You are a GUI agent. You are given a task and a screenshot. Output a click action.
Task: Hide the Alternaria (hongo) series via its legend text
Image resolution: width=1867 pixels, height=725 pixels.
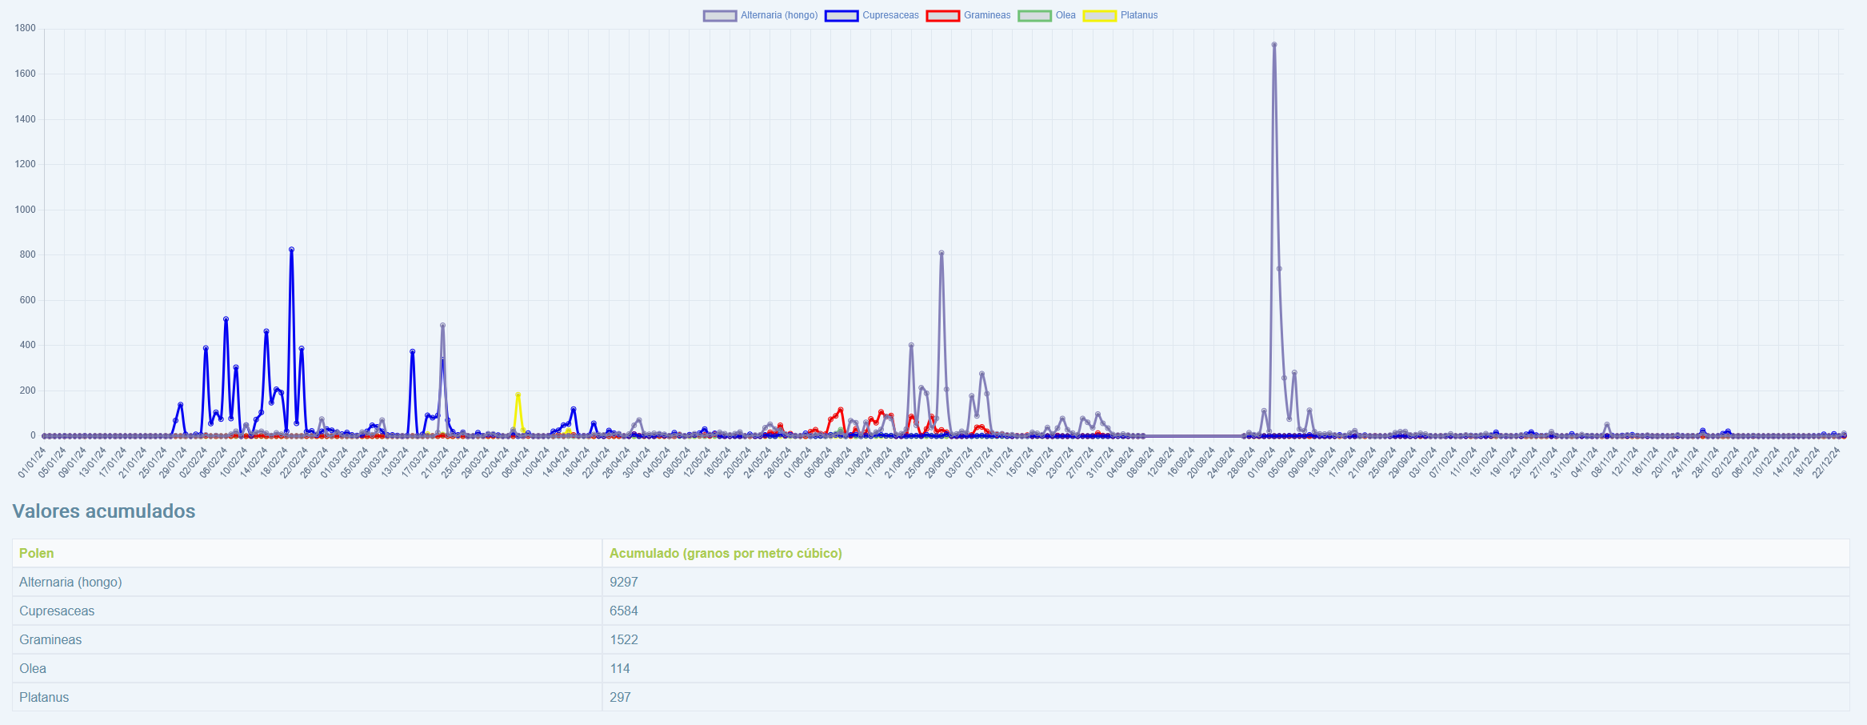[778, 16]
